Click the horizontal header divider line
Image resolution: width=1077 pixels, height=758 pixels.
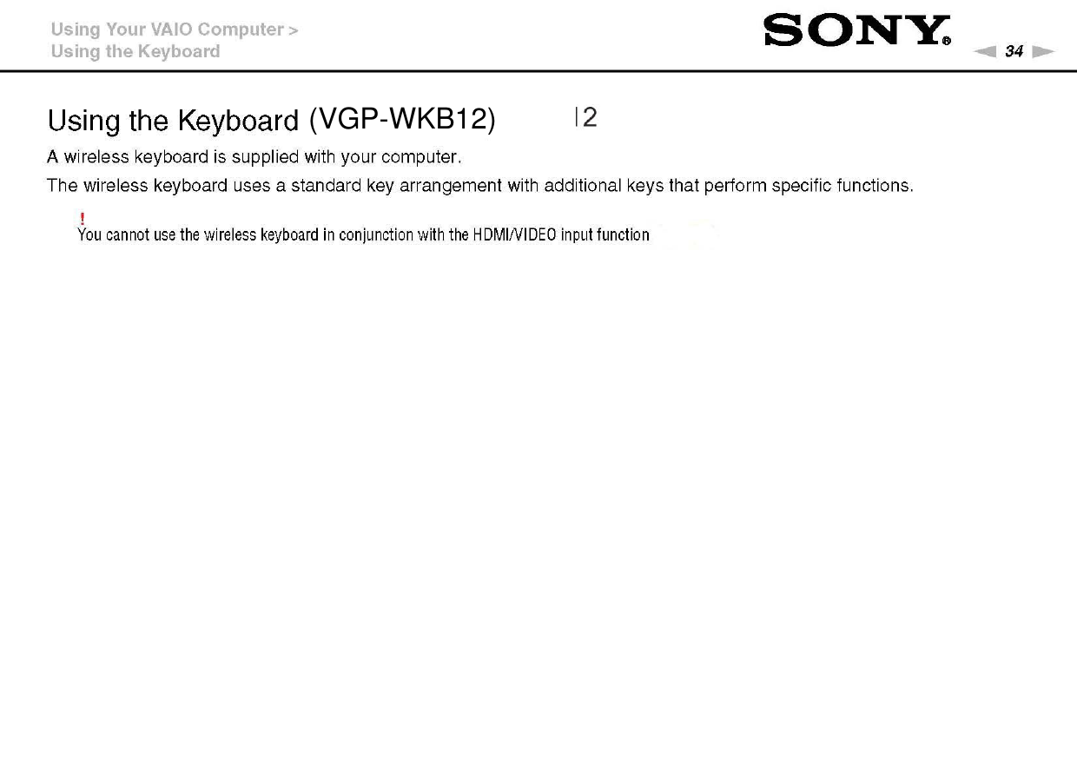click(x=538, y=71)
